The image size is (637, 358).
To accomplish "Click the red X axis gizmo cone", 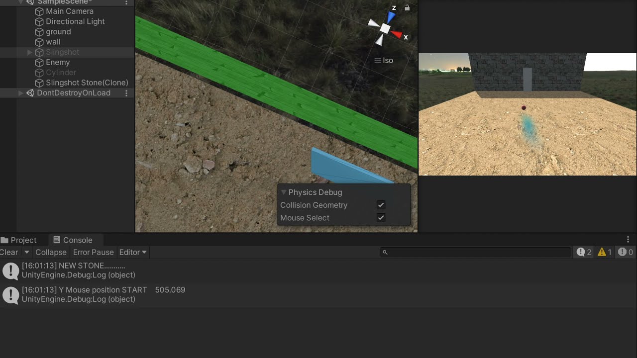I will 397,34.
